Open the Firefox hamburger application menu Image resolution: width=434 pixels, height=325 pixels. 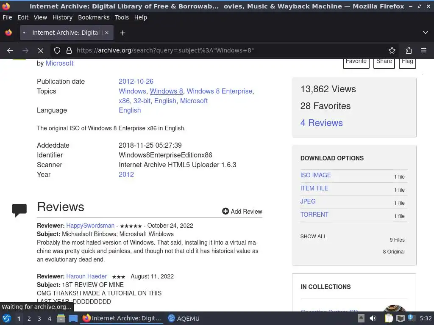[x=424, y=51]
